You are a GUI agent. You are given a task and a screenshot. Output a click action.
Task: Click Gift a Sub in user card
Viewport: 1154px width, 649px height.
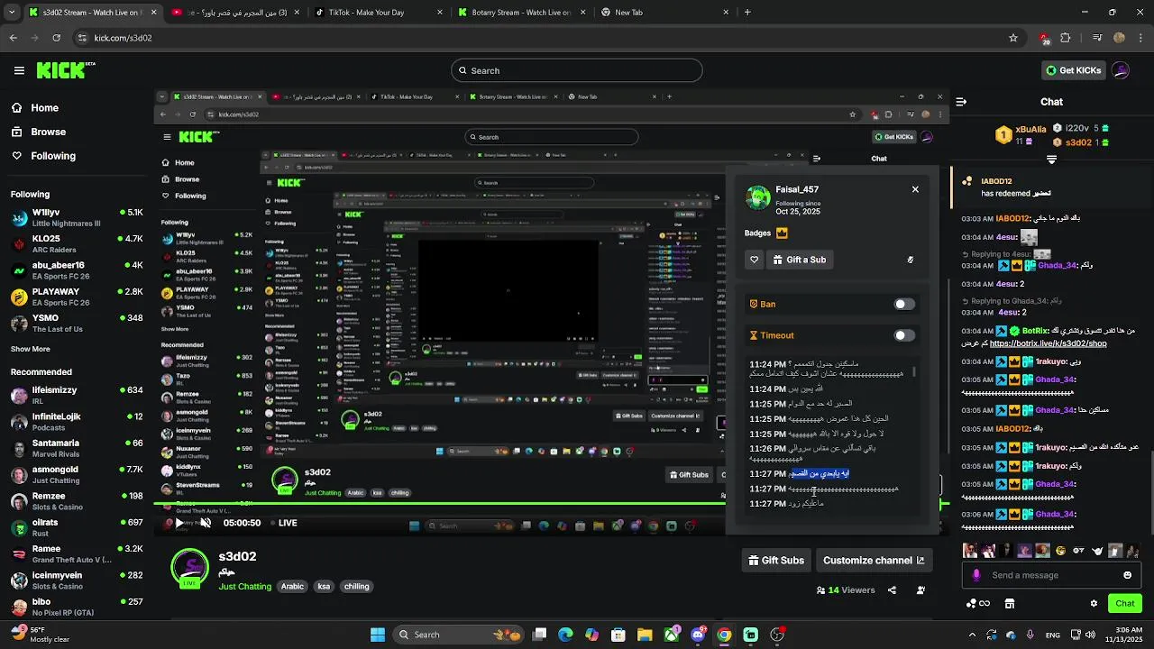click(x=800, y=260)
